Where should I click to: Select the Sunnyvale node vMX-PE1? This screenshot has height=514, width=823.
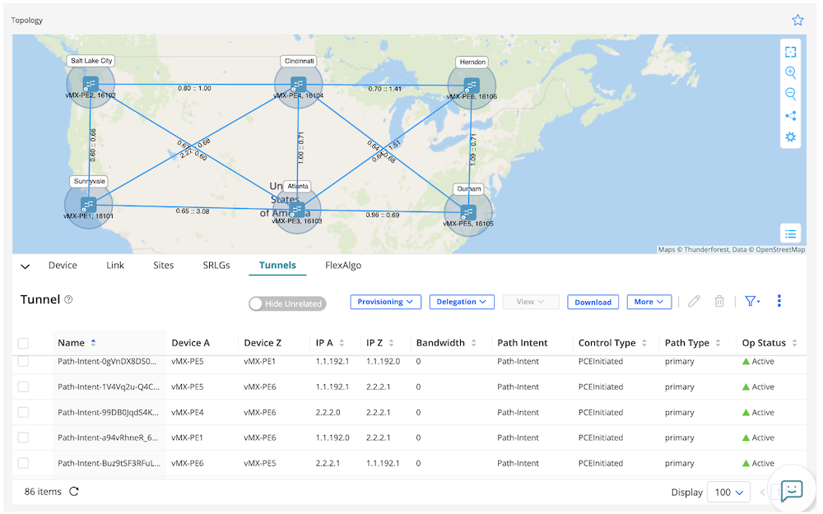click(x=88, y=205)
